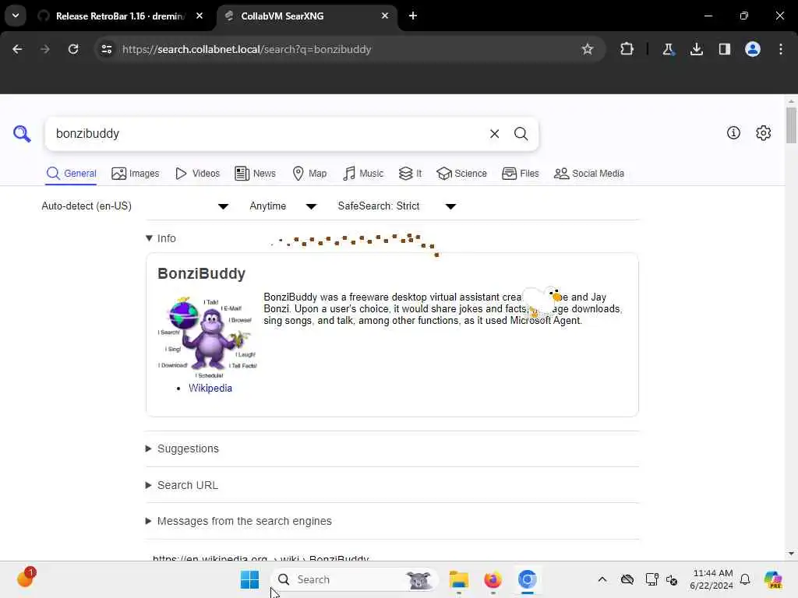Switch to Images category
The height and width of the screenshot is (598, 798).
click(136, 174)
